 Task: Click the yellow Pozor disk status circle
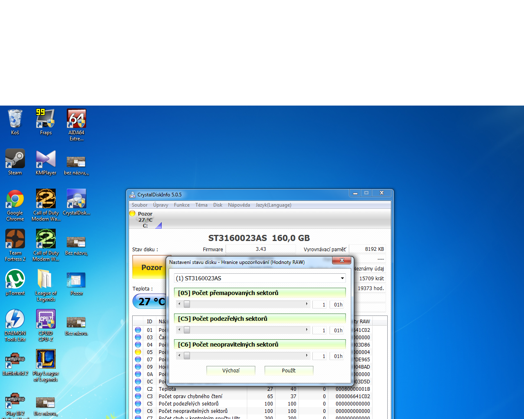132,213
